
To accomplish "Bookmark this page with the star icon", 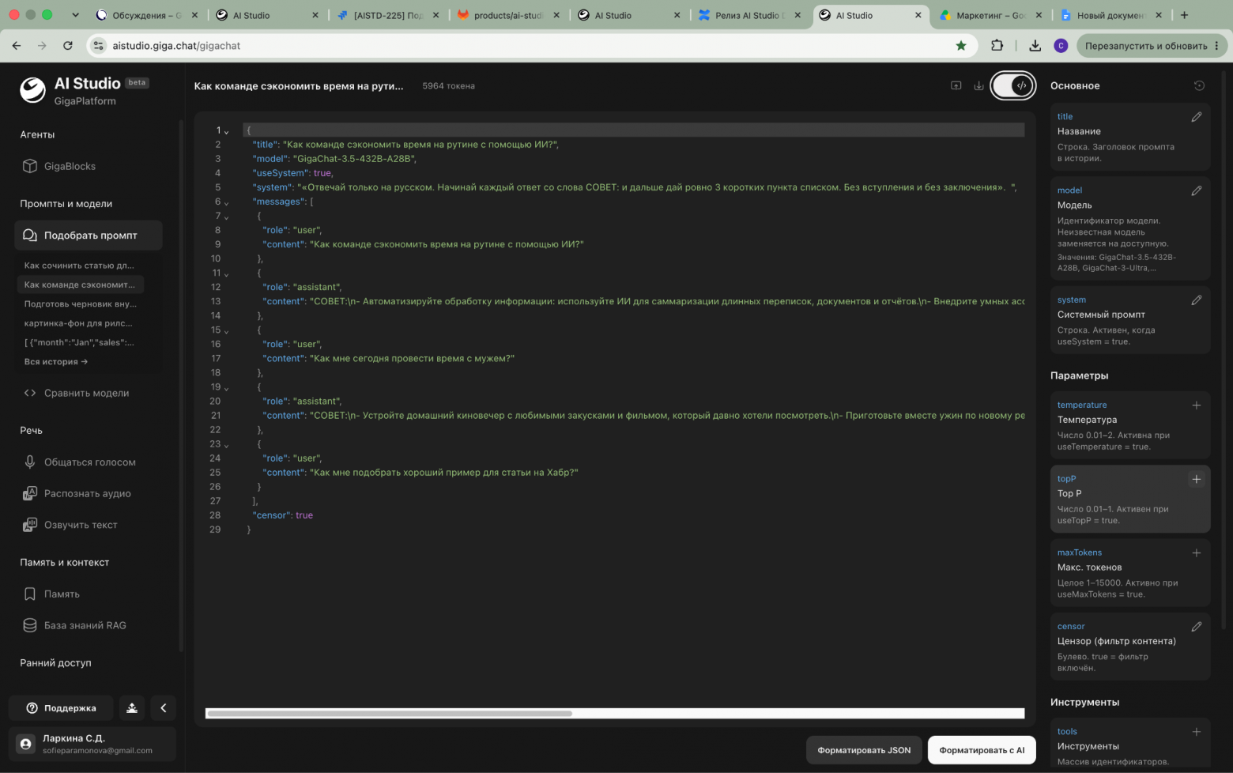I will pos(961,46).
